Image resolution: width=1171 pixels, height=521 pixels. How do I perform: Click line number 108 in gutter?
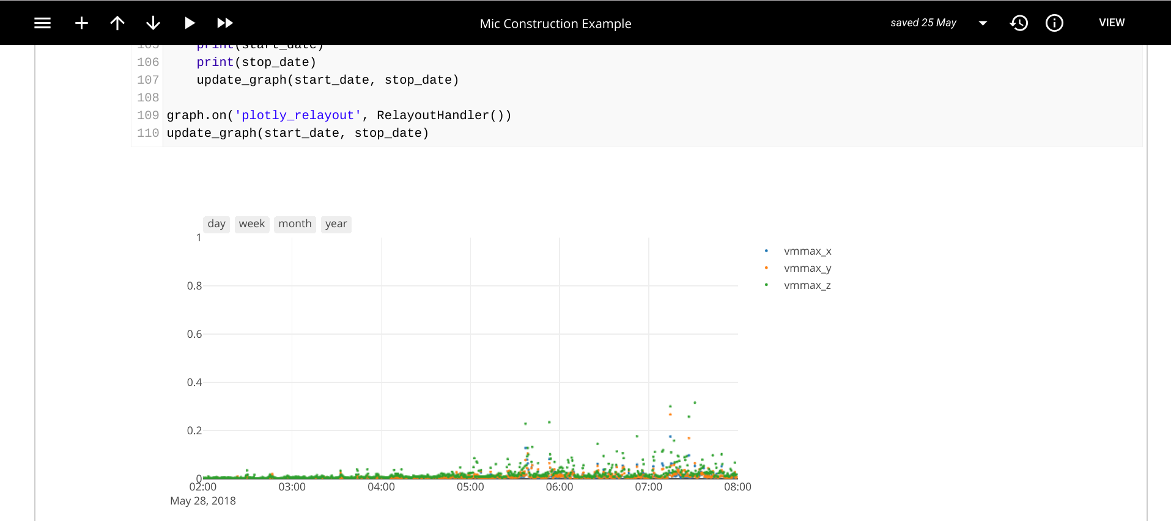[x=148, y=98]
